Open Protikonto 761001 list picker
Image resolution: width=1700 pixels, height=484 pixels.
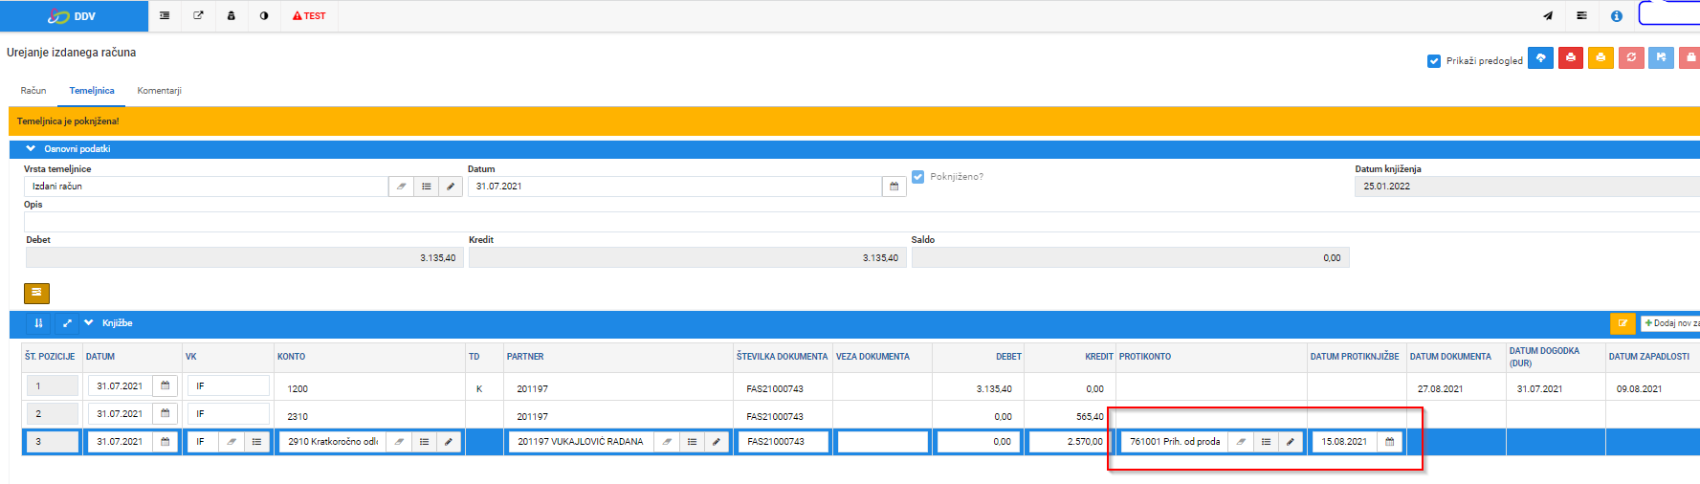point(1266,442)
